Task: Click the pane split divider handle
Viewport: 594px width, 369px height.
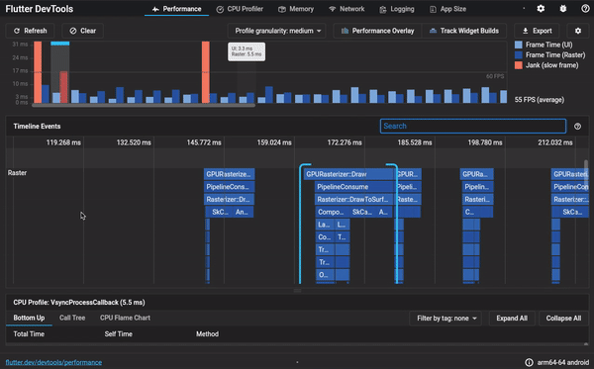Action: click(297, 291)
